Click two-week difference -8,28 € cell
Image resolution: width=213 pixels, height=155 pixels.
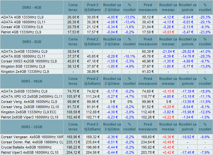(112, 56)
